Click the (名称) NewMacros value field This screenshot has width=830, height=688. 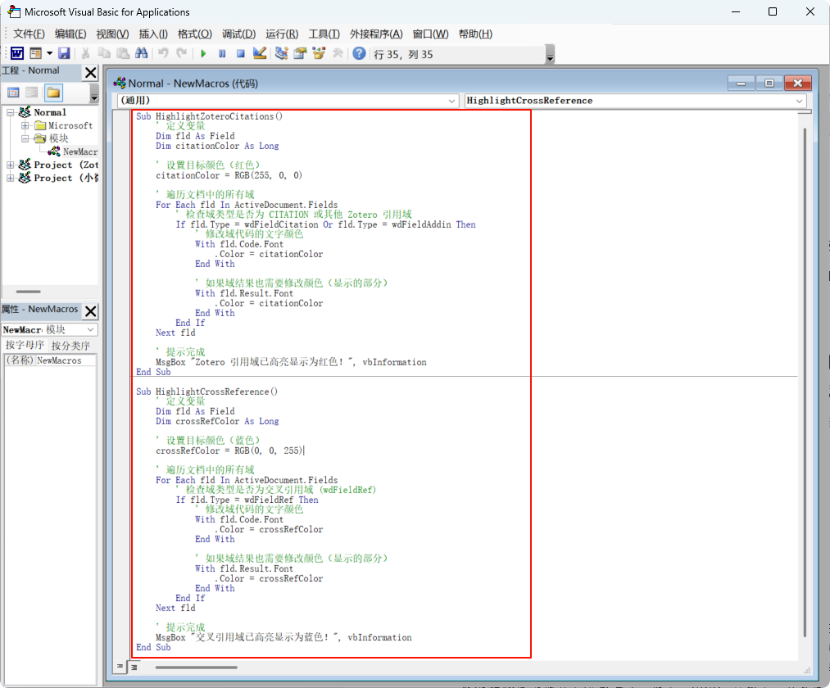coord(66,360)
